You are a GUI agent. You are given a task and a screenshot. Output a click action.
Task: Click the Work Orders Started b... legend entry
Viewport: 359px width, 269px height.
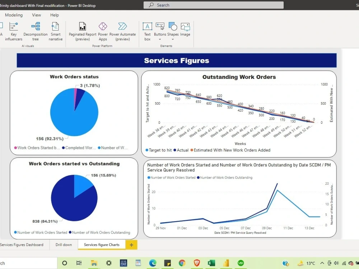37,148
